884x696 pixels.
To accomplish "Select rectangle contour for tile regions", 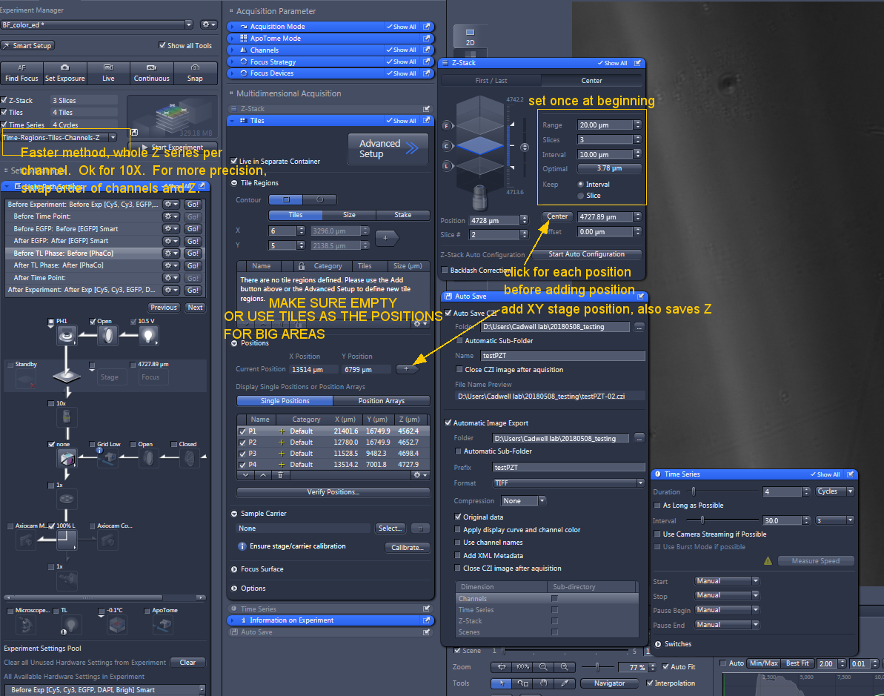I will 286,199.
